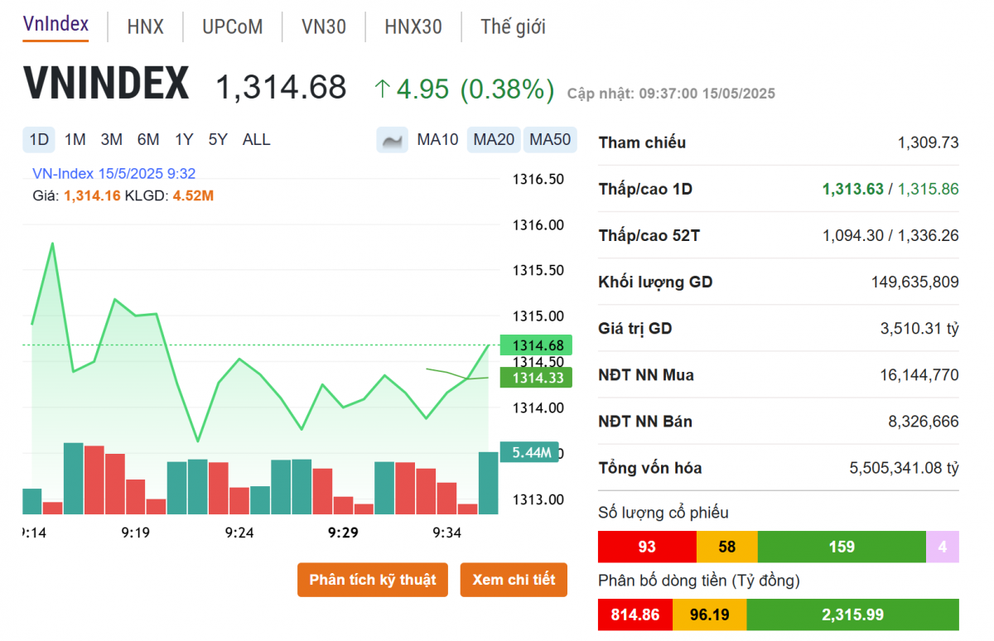
Task: Toggle the MA50 moving average
Action: point(550,140)
